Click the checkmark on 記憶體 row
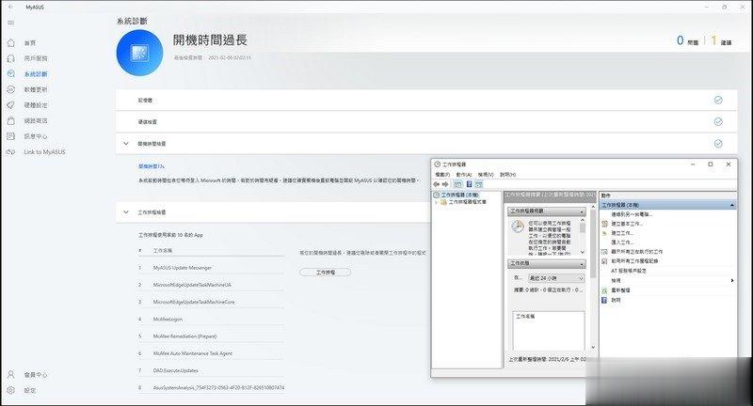This screenshot has height=406, width=753. (718, 100)
